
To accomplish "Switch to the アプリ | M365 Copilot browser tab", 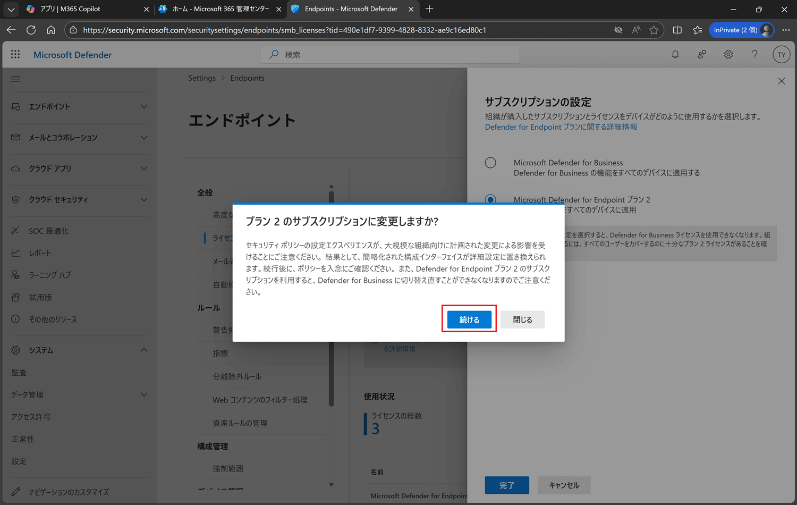I will point(89,9).
